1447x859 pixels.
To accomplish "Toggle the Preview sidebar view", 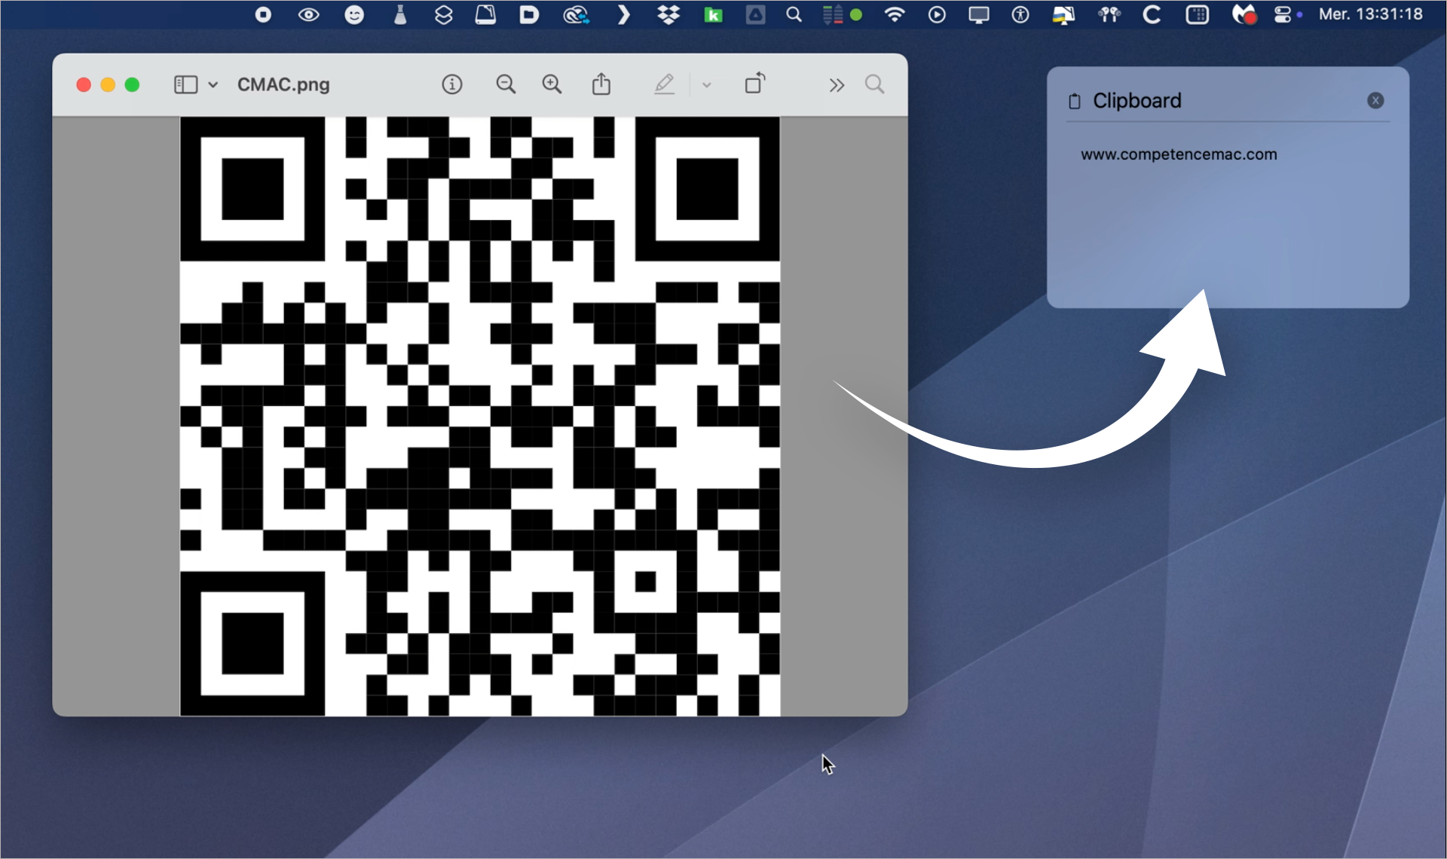I will click(185, 84).
